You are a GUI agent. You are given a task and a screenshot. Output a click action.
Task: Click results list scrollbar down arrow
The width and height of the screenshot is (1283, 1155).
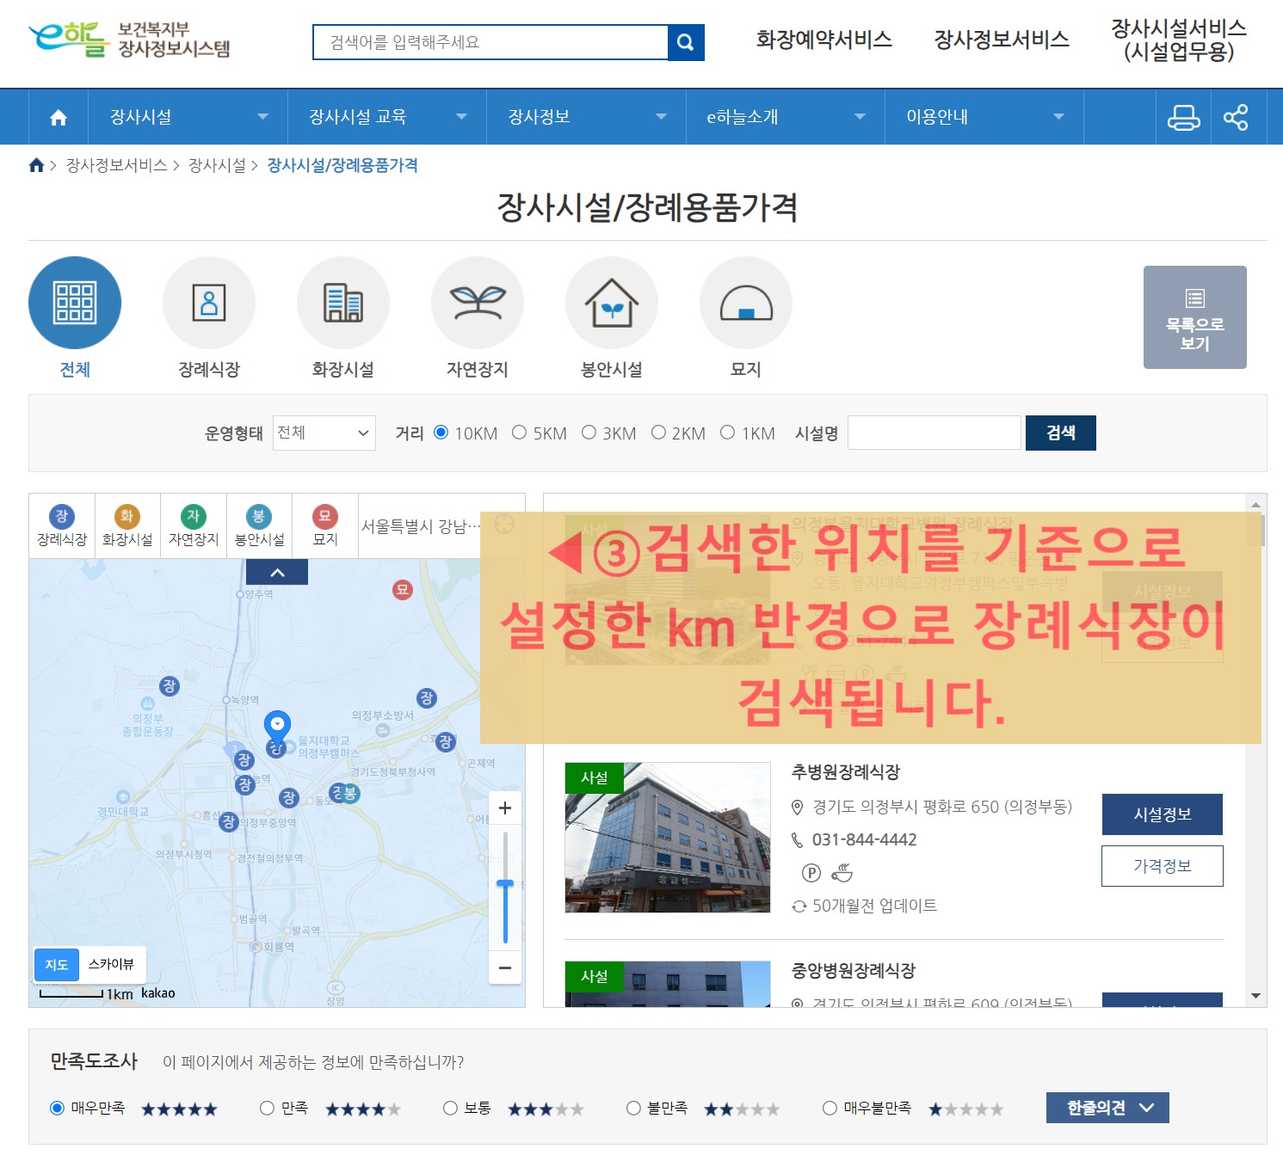pyautogui.click(x=1255, y=996)
